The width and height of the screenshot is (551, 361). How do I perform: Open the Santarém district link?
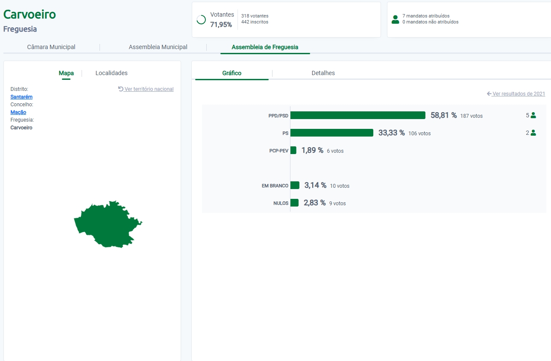tap(21, 97)
